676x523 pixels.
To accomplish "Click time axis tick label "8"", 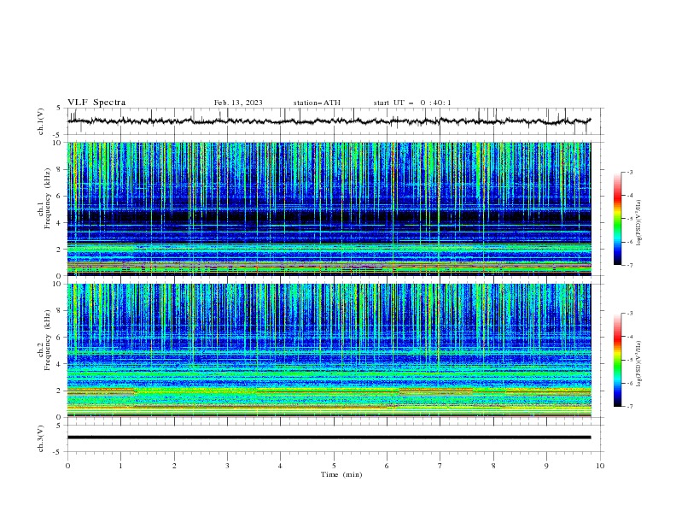I will tap(493, 466).
